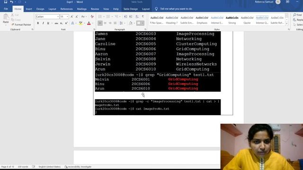Click Tell me lightbulb icon

pos(156,9)
